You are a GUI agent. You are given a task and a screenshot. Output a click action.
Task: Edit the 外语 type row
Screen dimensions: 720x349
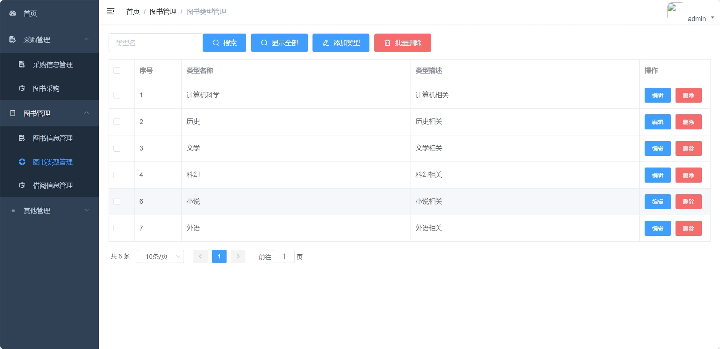(657, 228)
